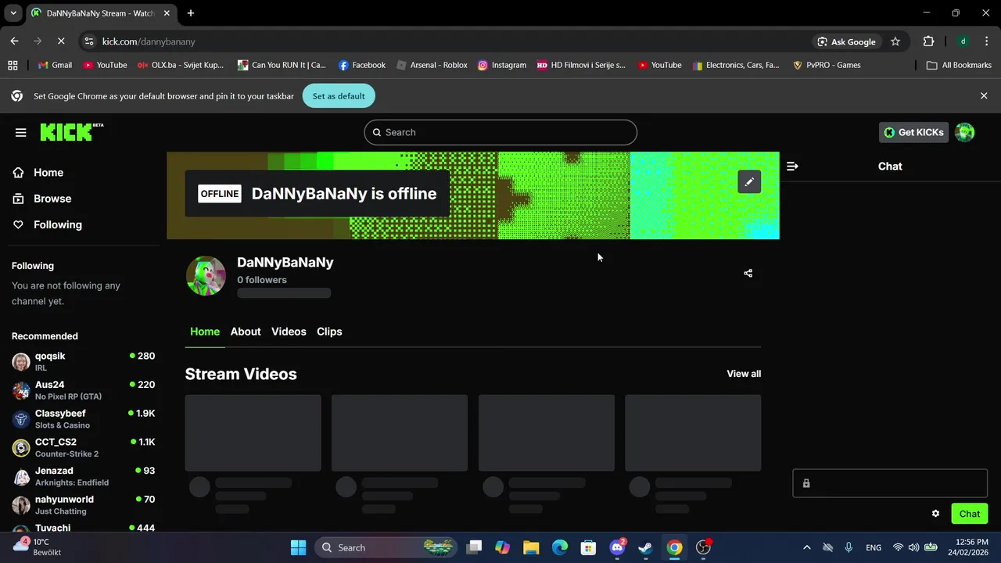Click the channel share icon
Viewport: 1001px width, 563px height.
[x=748, y=273]
